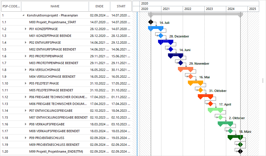Select row M05 FELDTESTPHASE BEENDET
The image size is (266, 156).
66,90
